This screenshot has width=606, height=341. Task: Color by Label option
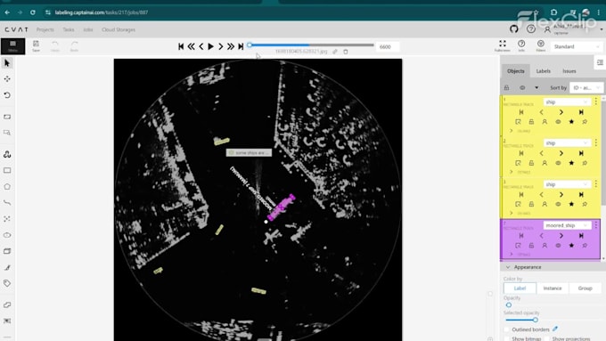coord(520,288)
